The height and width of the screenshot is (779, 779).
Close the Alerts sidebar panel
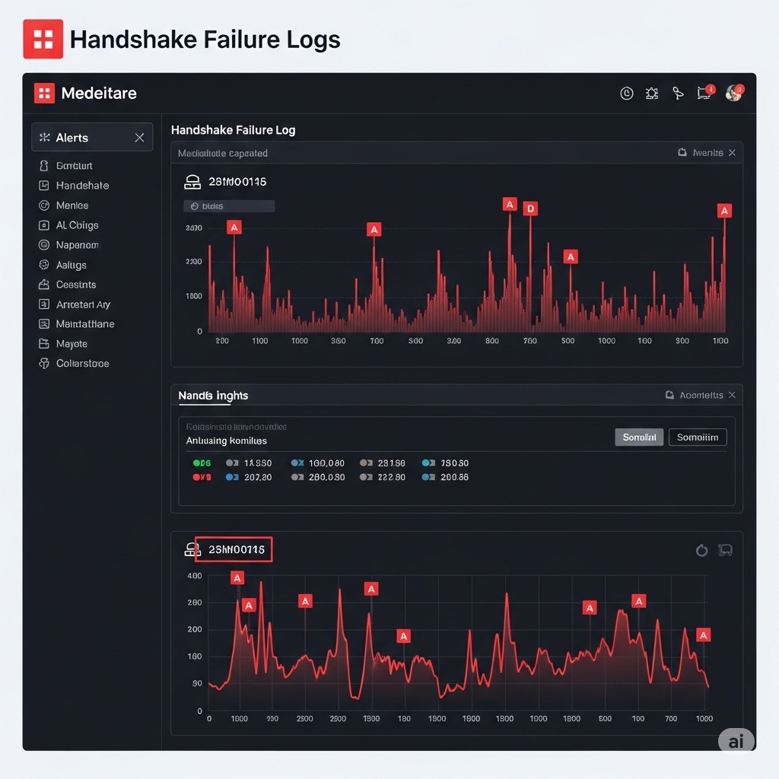point(140,138)
